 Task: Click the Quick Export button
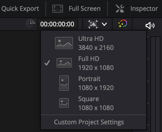[x=20, y=9]
